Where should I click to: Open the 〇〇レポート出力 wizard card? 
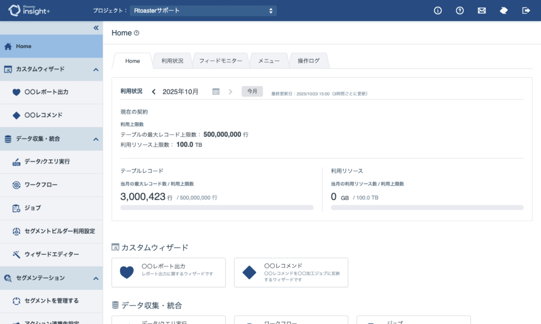[169, 272]
